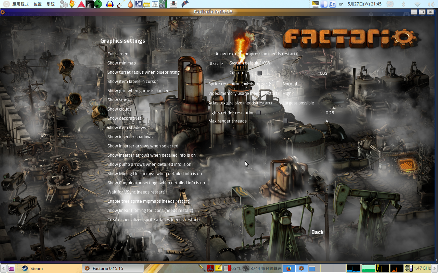Image resolution: width=438 pixels, height=273 pixels.
Task: Launch the green music note application
Action: pyautogui.click(x=98, y=4)
